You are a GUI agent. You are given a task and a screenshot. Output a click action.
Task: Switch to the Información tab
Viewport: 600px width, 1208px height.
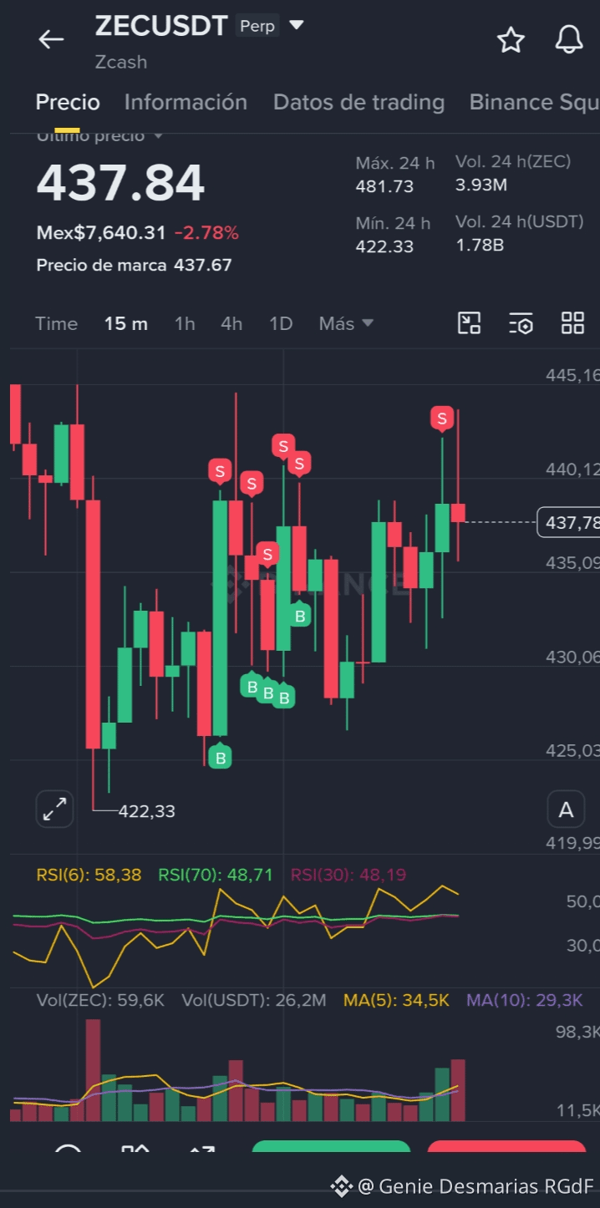pos(186,102)
